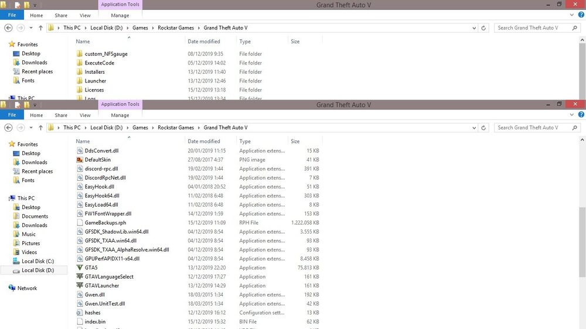
Task: Open Quick Access Toolbar dropdown in bottom window
Action: (35, 105)
